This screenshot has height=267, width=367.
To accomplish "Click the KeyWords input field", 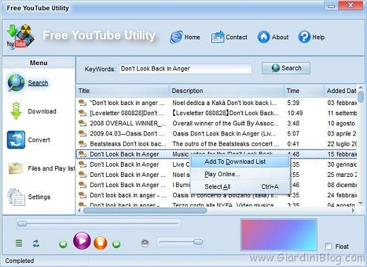I will pyautogui.click(x=186, y=68).
